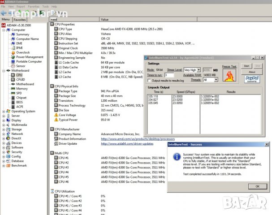Open the Sensor gauge icon

(x=13, y=66)
